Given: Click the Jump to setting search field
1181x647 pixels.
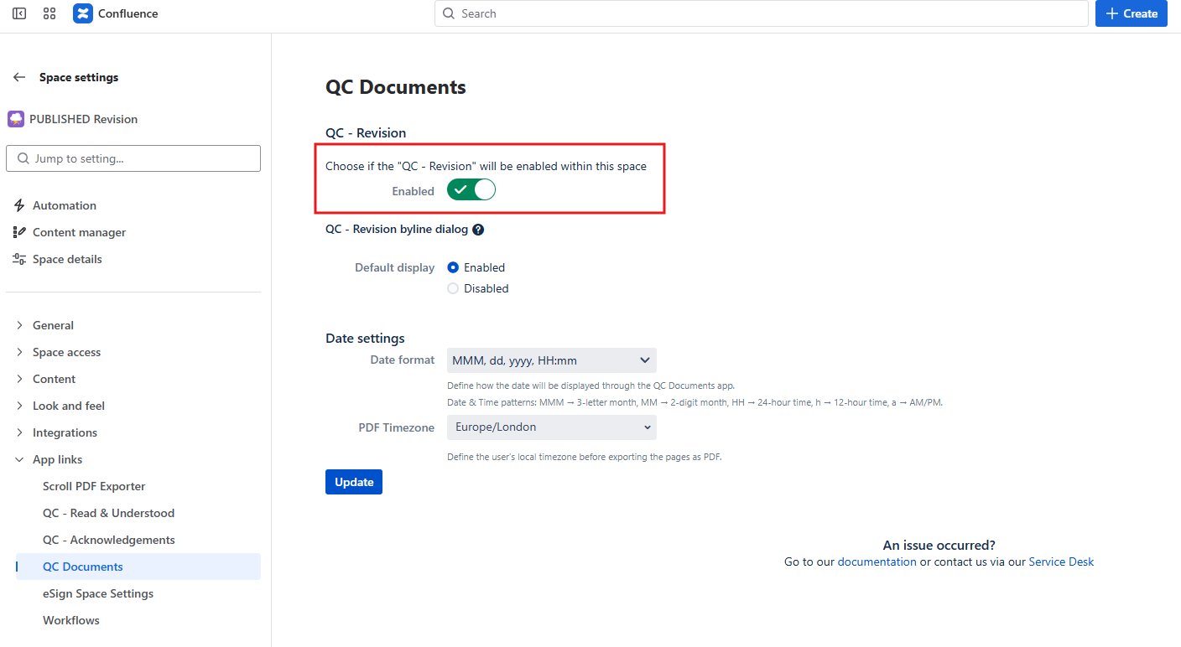Looking at the screenshot, I should coord(133,158).
